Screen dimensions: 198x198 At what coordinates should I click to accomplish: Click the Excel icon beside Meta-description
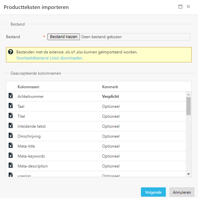click(11, 165)
